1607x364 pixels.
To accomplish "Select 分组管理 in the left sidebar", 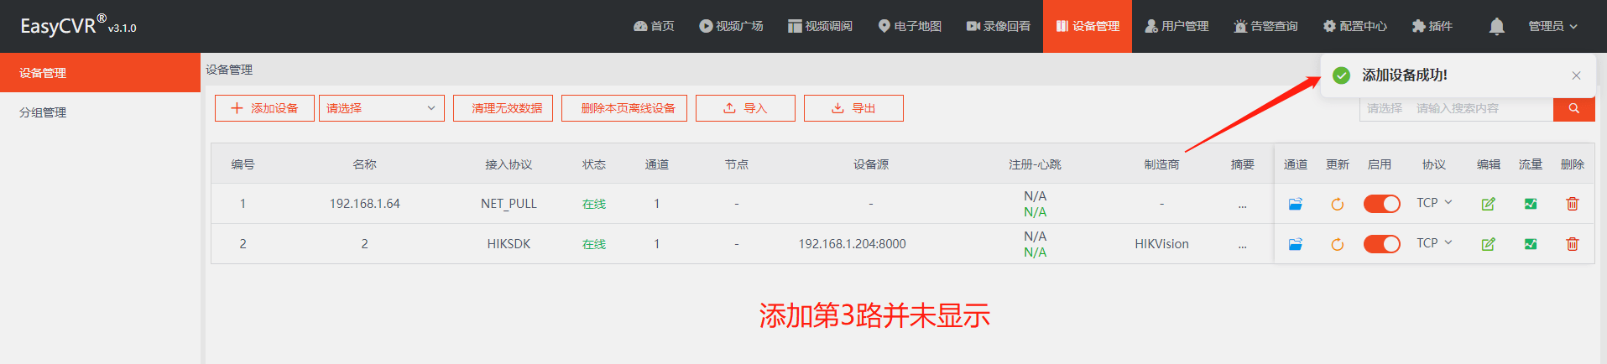I will pyautogui.click(x=100, y=112).
